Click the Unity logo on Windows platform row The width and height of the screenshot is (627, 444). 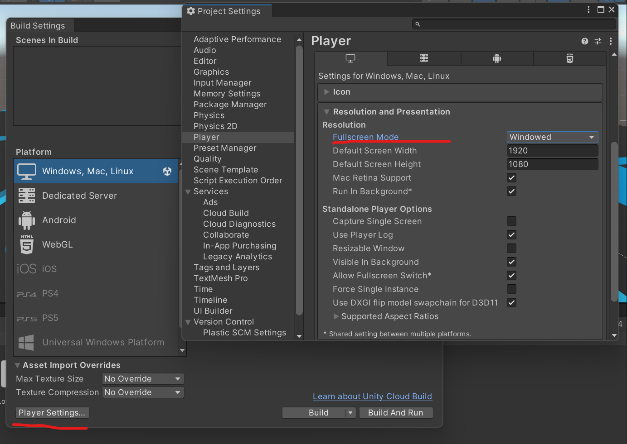click(x=167, y=171)
